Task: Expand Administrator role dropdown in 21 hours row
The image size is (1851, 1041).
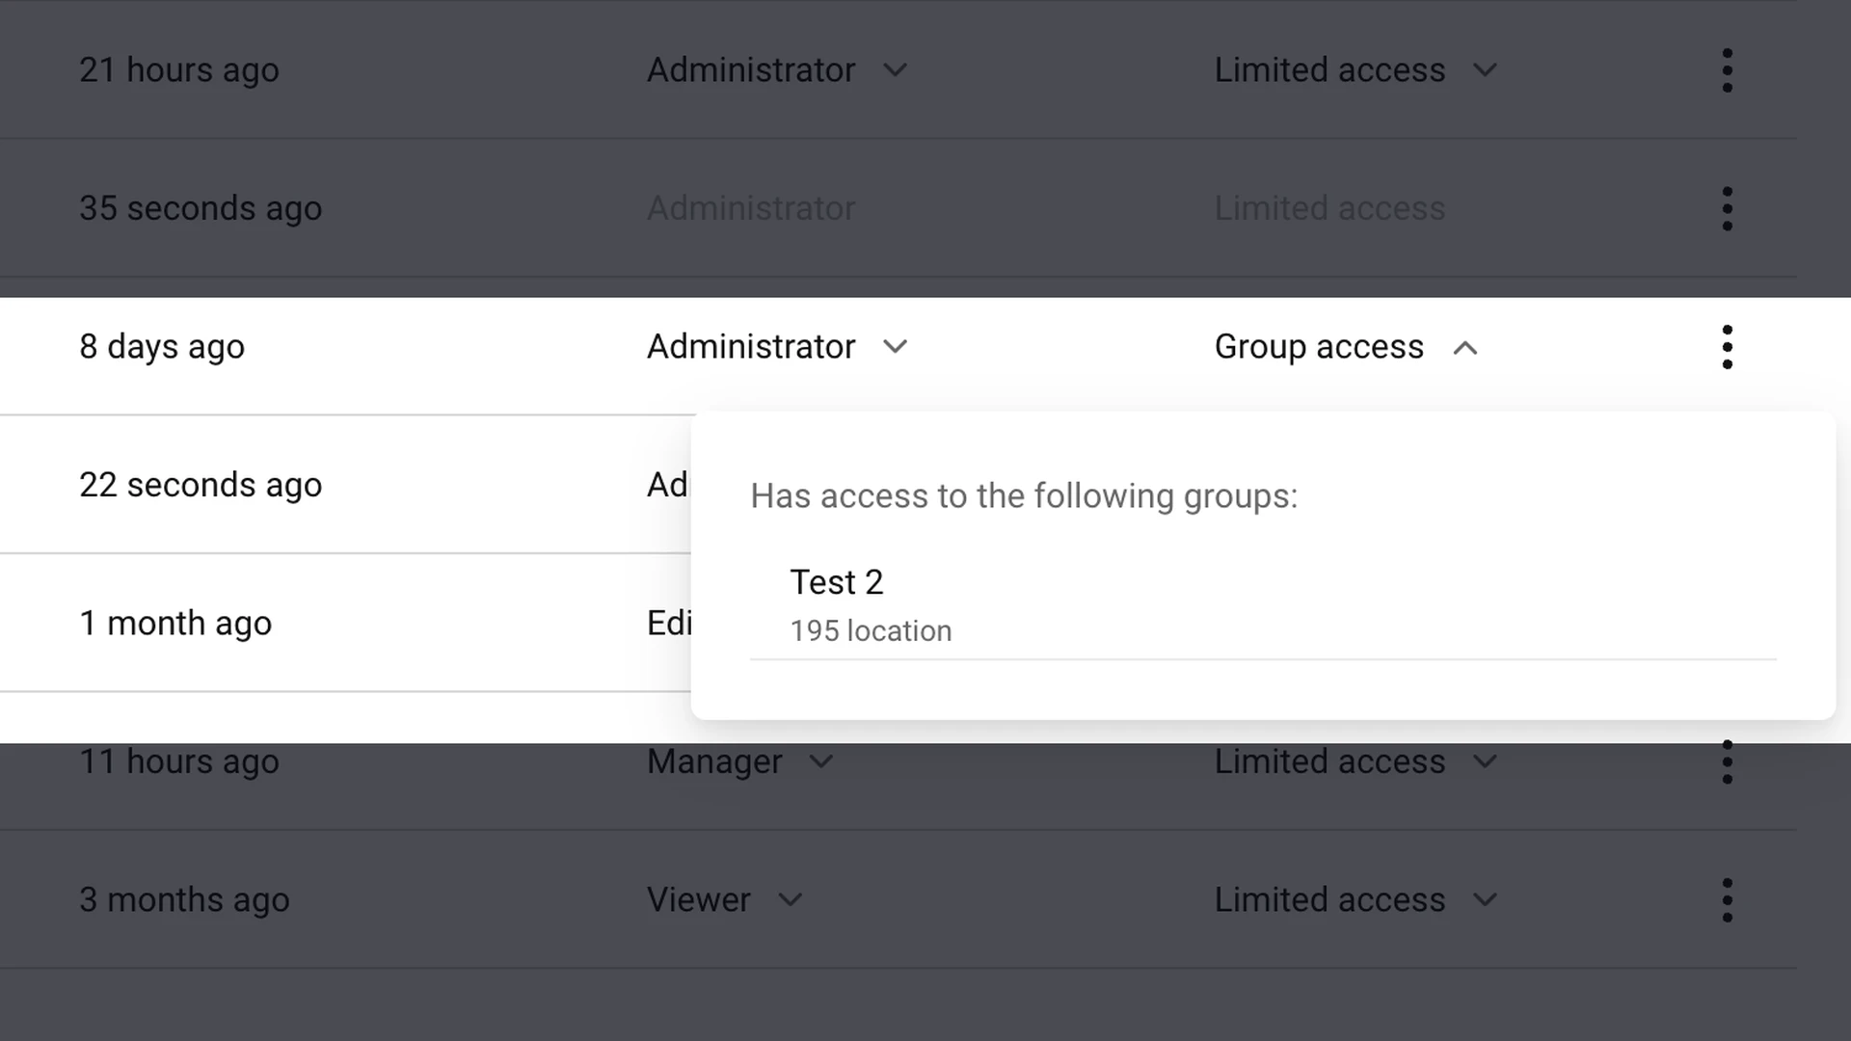Action: (896, 70)
